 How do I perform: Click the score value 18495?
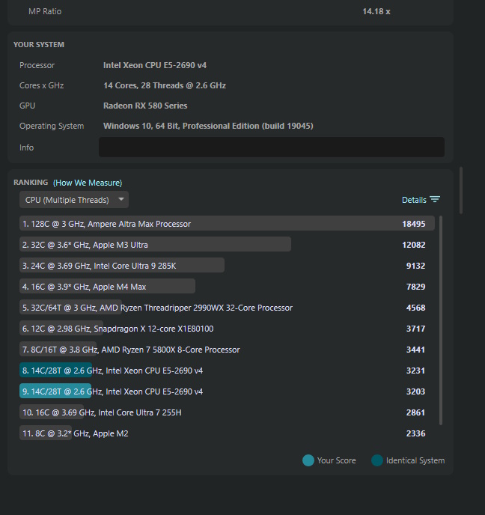(x=414, y=224)
